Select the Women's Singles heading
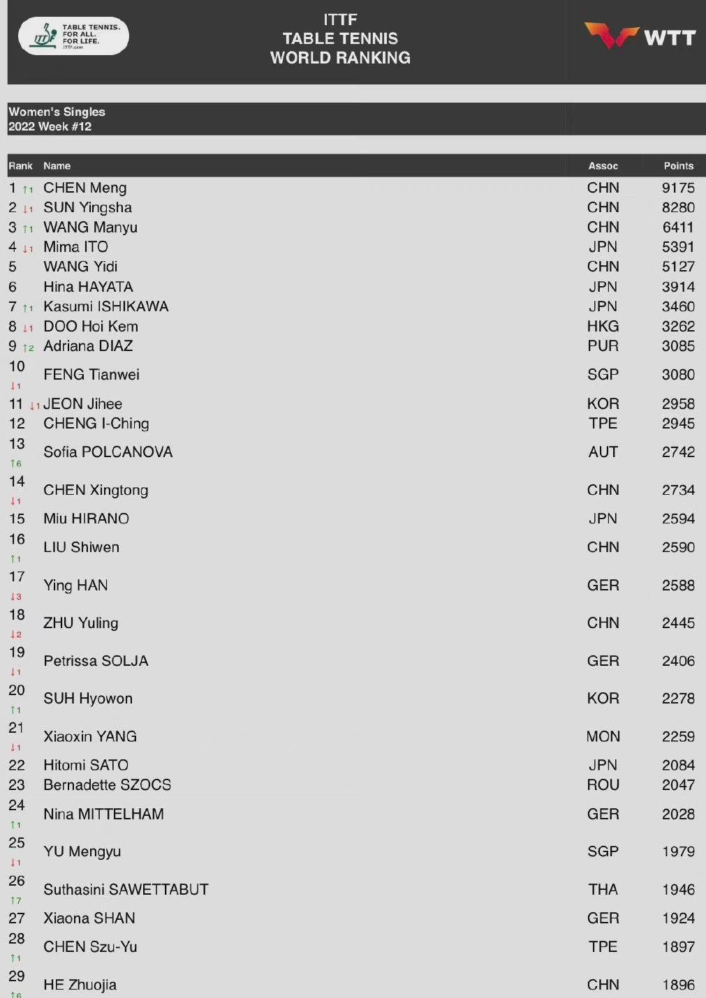The height and width of the screenshot is (998, 706). [57, 112]
